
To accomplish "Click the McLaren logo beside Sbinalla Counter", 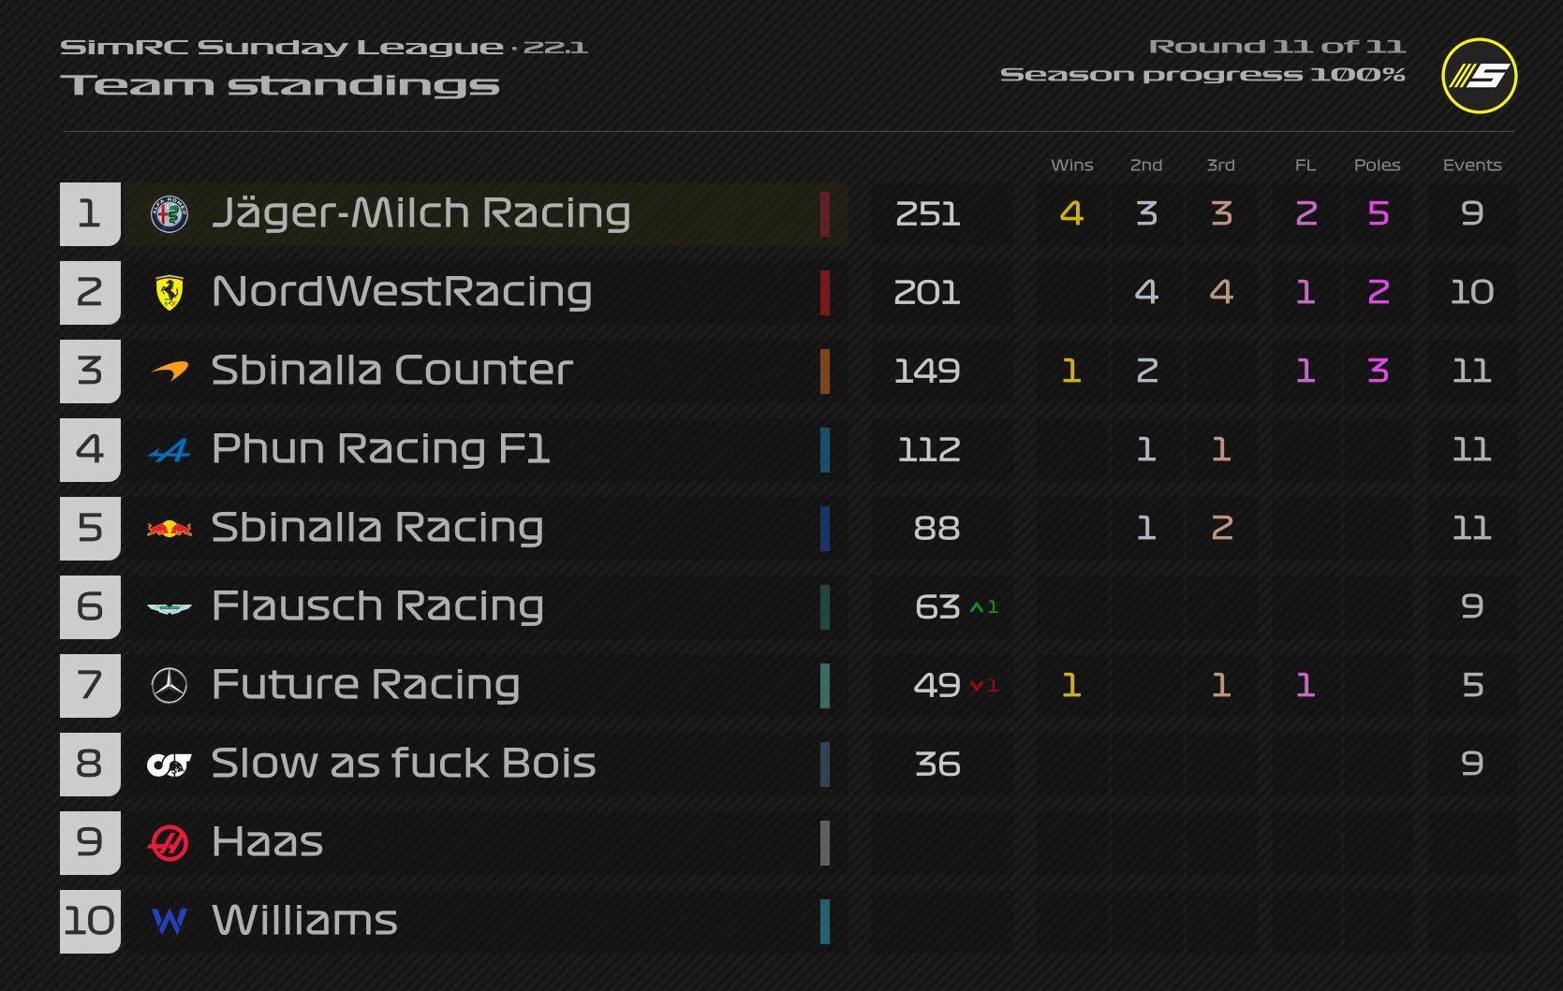I will pyautogui.click(x=170, y=372).
